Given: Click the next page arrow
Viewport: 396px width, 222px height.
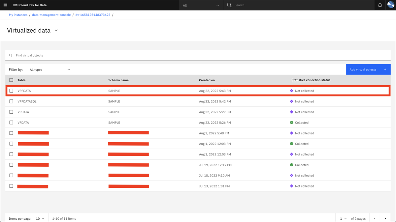Looking at the screenshot, I should point(385,218).
